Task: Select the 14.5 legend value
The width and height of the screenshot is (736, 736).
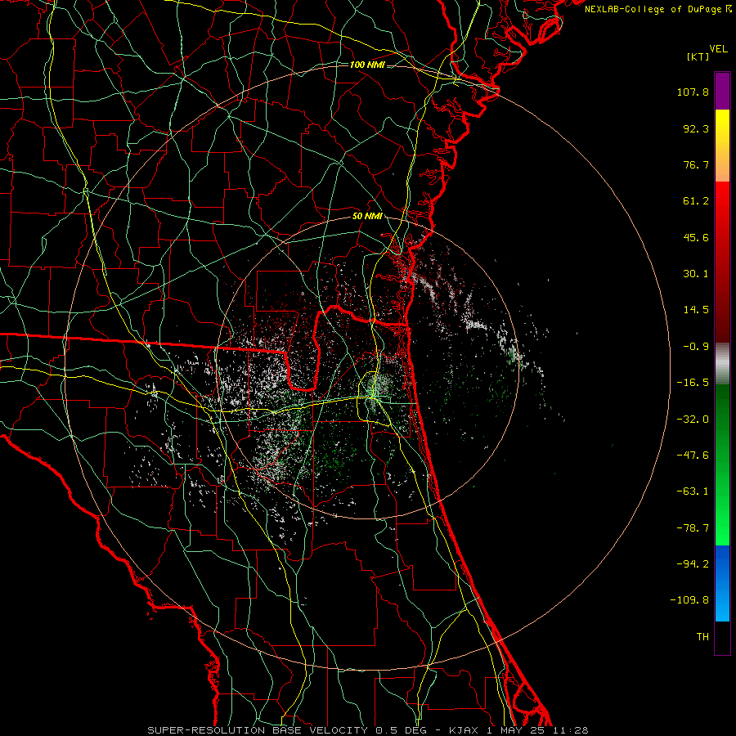Action: click(696, 310)
